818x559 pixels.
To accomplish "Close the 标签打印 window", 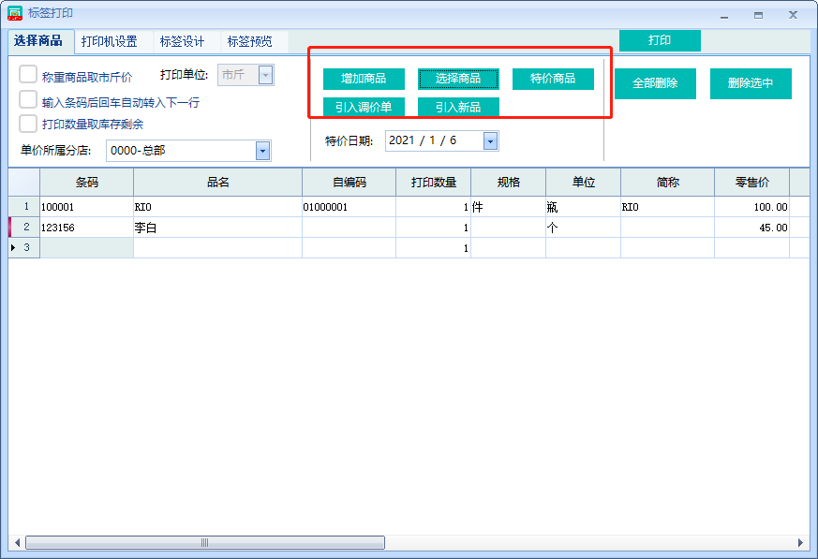I will [793, 15].
